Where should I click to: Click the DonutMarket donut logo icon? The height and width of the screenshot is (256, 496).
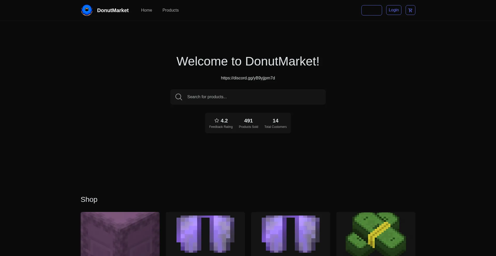(x=87, y=10)
